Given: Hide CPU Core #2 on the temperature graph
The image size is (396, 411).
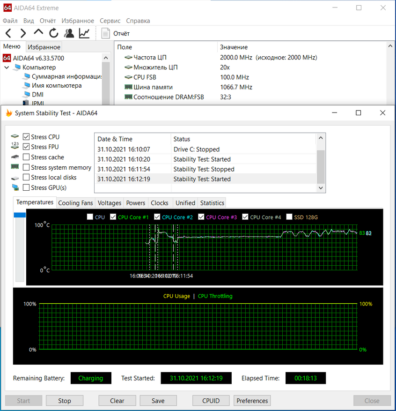Looking at the screenshot, I should tap(157, 217).
